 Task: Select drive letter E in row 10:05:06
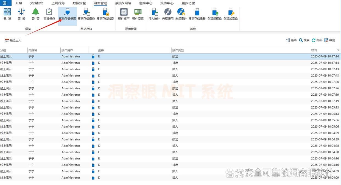pos(99,120)
